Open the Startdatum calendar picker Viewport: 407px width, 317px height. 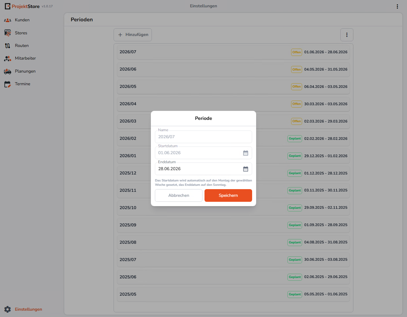245,153
